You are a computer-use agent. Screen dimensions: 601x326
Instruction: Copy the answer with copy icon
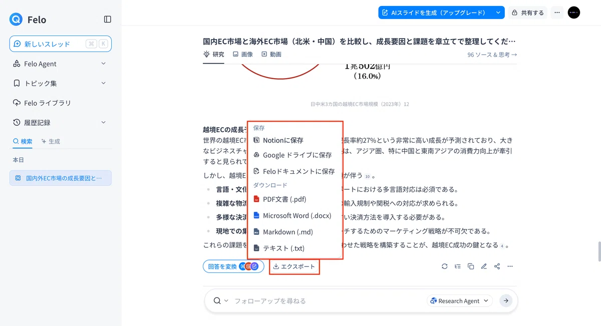click(471, 266)
